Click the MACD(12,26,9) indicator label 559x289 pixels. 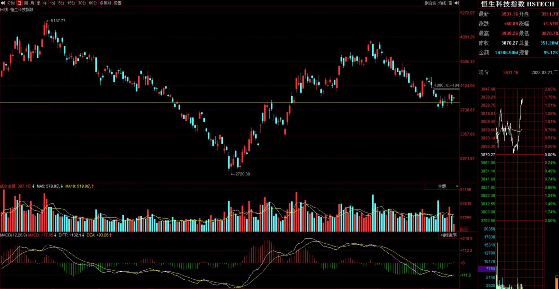(x=14, y=235)
